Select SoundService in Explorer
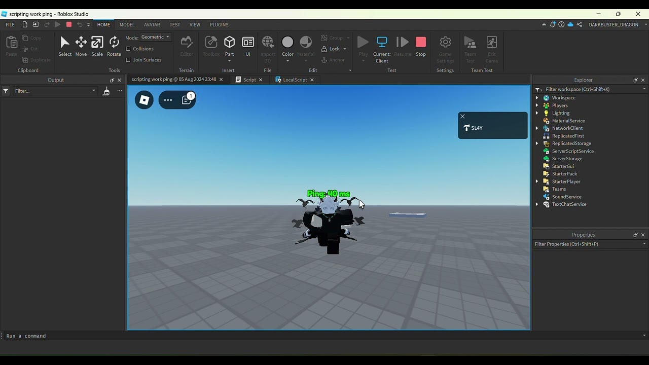This screenshot has height=365, width=649. click(566, 197)
